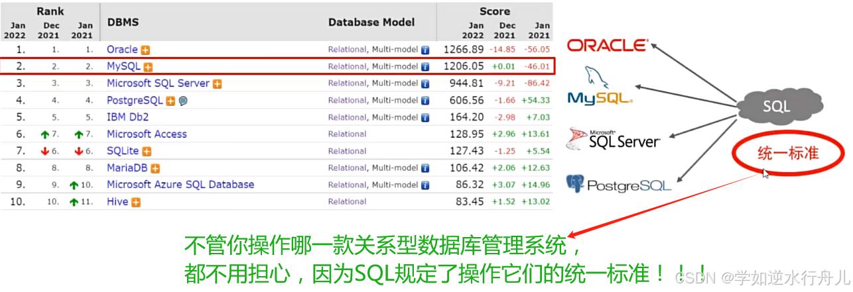The image size is (853, 292).
Task: Click the red ORACLE logo
Action: [x=607, y=45]
